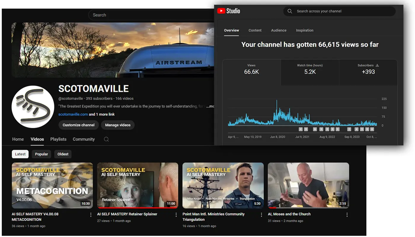Click the YouTube Search field

pyautogui.click(x=151, y=15)
